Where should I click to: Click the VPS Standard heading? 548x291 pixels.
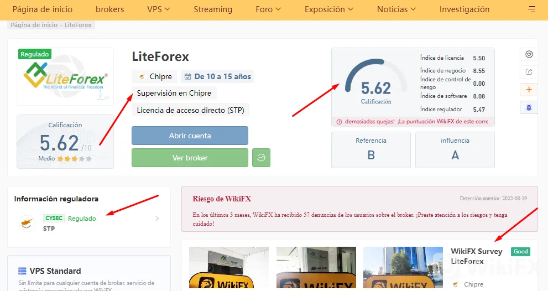click(55, 271)
